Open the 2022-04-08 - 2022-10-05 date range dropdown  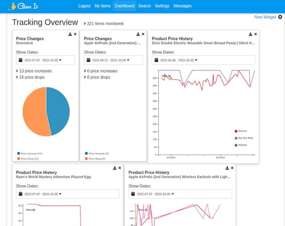pos(204,60)
